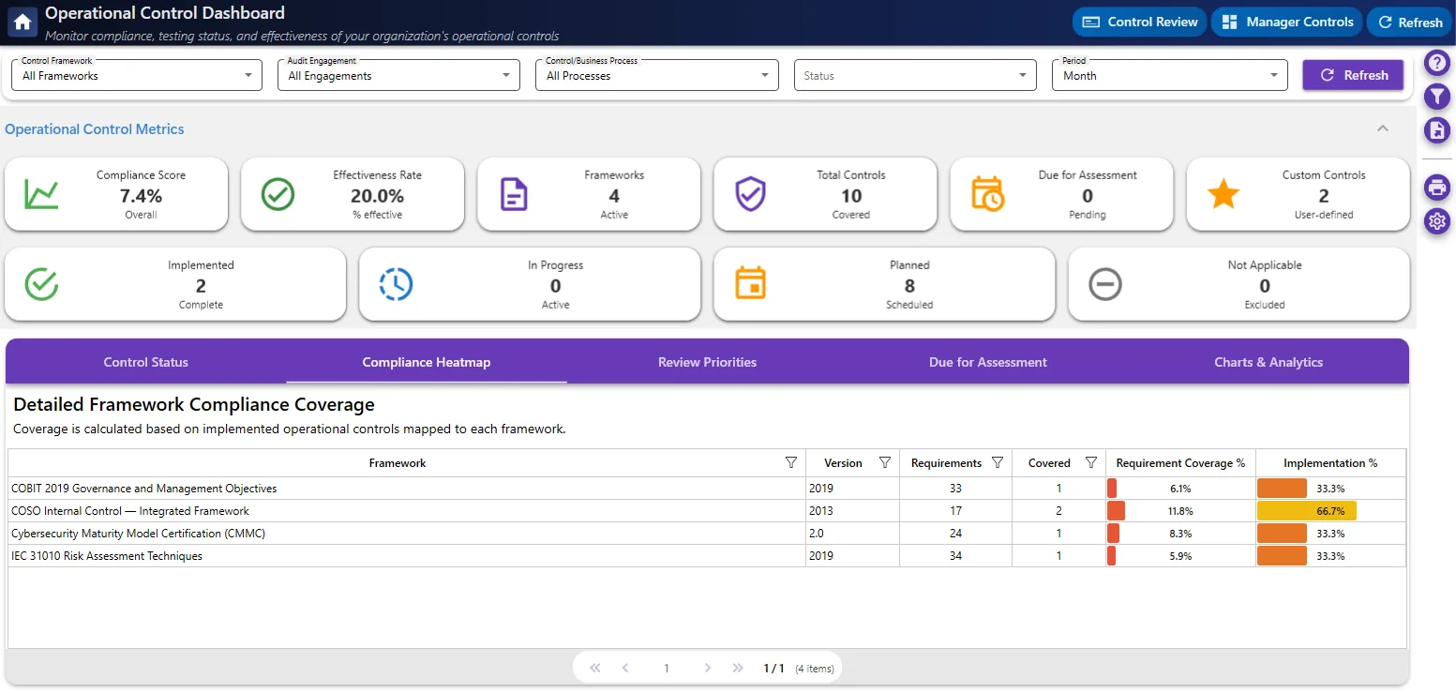Click the Total Controls shield icon
The image size is (1456, 693).
[x=750, y=194]
